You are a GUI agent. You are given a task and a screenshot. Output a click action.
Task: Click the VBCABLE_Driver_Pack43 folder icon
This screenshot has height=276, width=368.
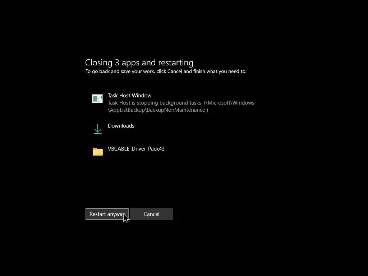(98, 152)
